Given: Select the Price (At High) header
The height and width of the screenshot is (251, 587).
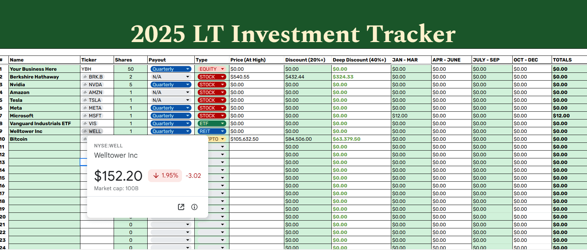Looking at the screenshot, I should coord(257,60).
